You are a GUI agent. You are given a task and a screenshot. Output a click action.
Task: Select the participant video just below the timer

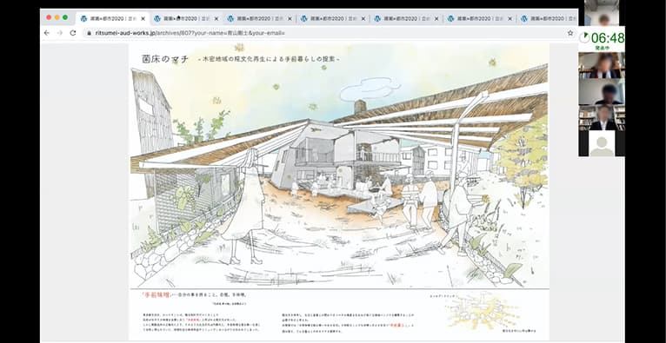tap(602, 65)
